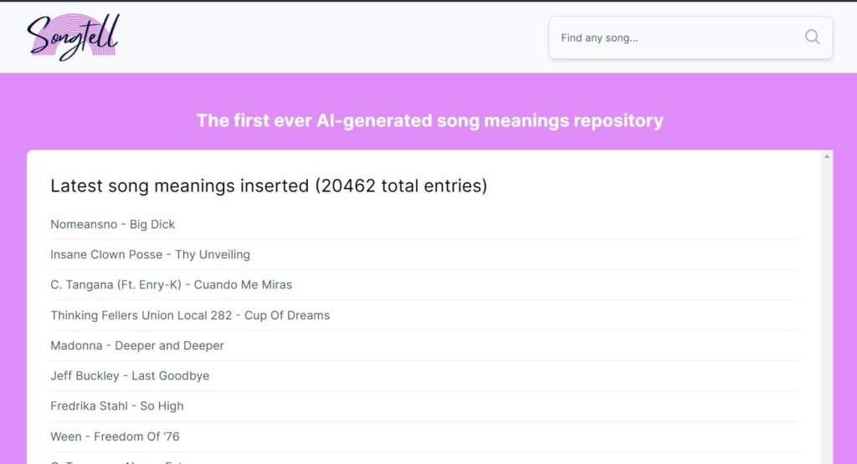Screen dimensions: 857x464
Task: Click the "20462 total entries" count text
Action: point(402,186)
